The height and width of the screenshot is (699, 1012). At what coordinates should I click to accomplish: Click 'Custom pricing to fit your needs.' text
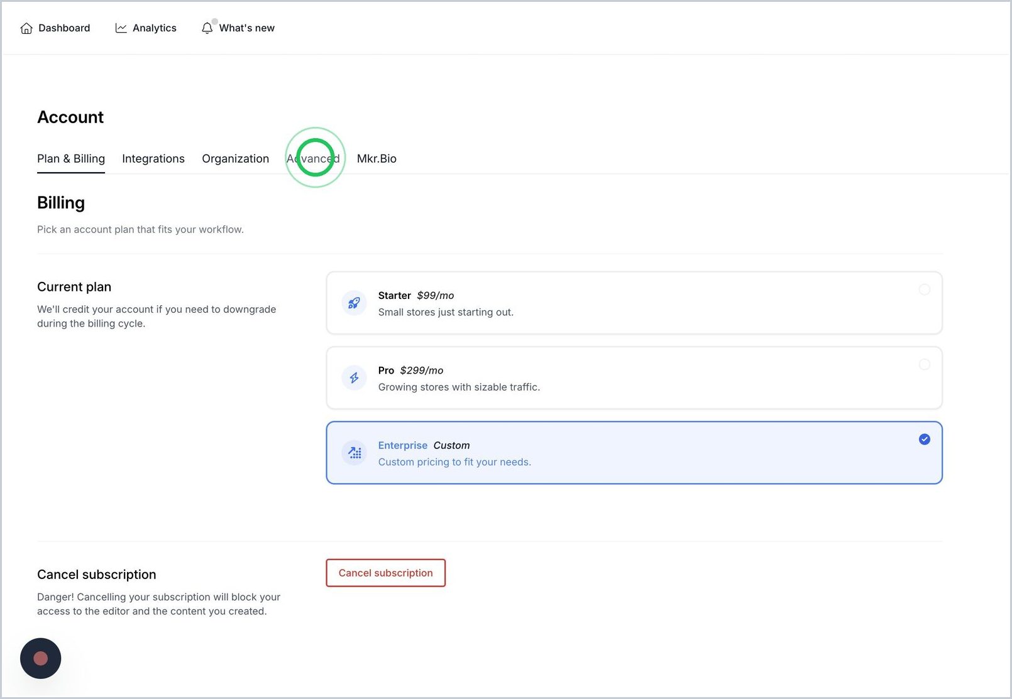pyautogui.click(x=454, y=462)
